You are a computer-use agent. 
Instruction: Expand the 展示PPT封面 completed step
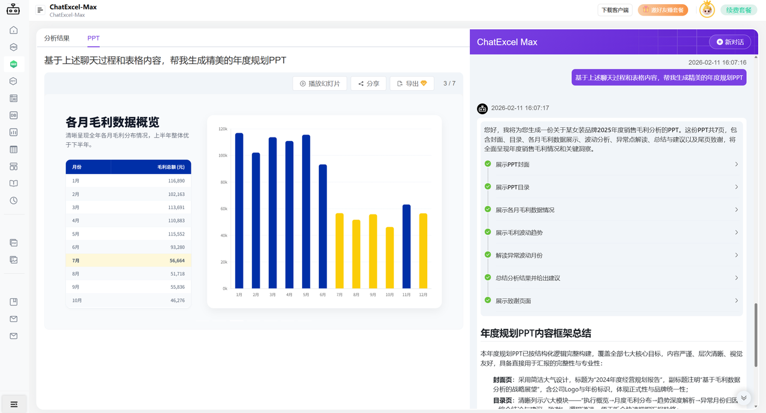[x=610, y=164]
